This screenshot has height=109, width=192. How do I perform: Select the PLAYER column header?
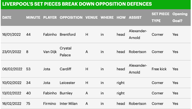point(50,17)
